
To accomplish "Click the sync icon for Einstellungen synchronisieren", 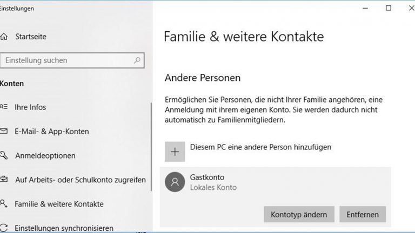I will click(x=4, y=228).
